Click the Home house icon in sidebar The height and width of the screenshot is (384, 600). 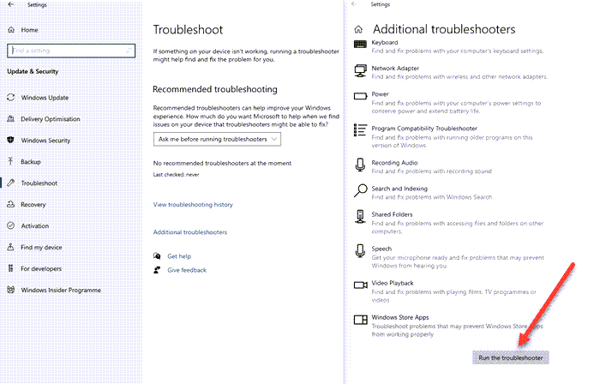tap(11, 30)
